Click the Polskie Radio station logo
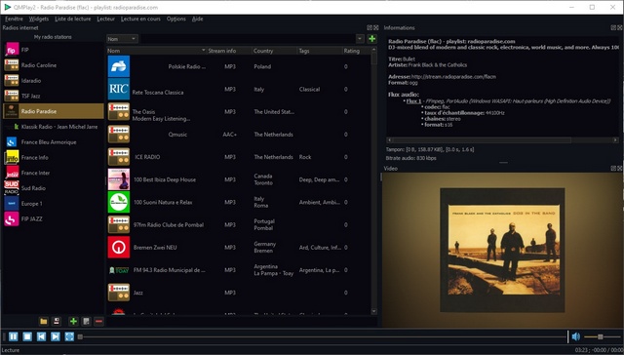624x355 pixels. pos(119,66)
